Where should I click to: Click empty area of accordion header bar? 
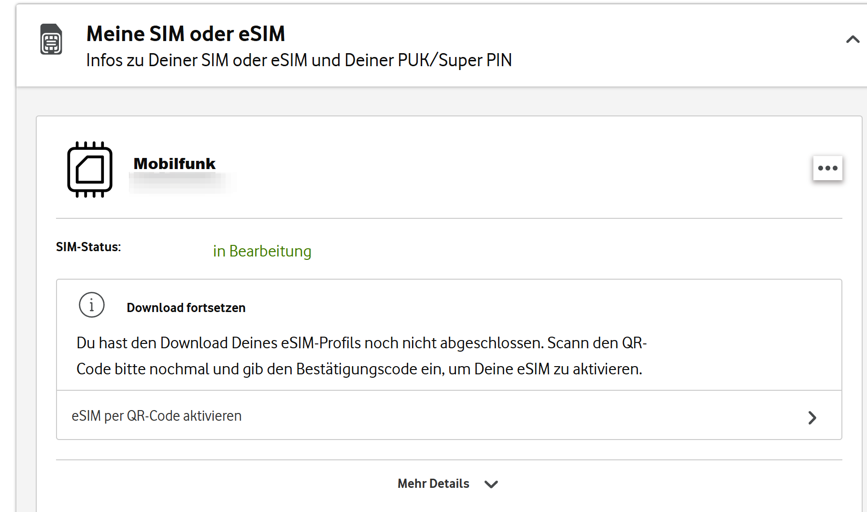[676, 46]
